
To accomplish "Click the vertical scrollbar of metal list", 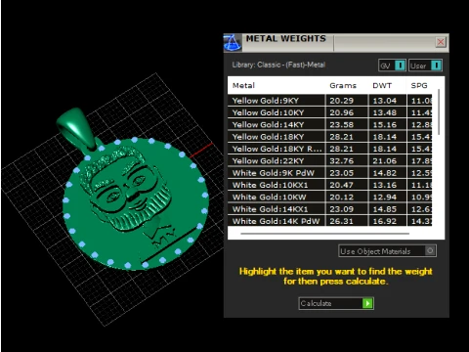I will point(439,111).
